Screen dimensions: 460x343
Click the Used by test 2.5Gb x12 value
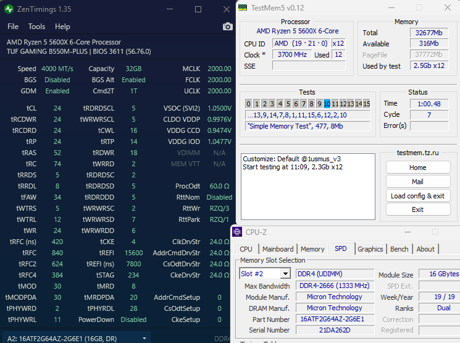[429, 66]
